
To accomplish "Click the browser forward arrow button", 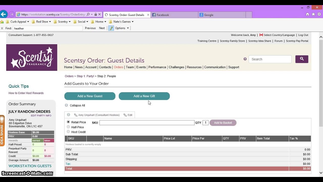I will tap(11, 15).
